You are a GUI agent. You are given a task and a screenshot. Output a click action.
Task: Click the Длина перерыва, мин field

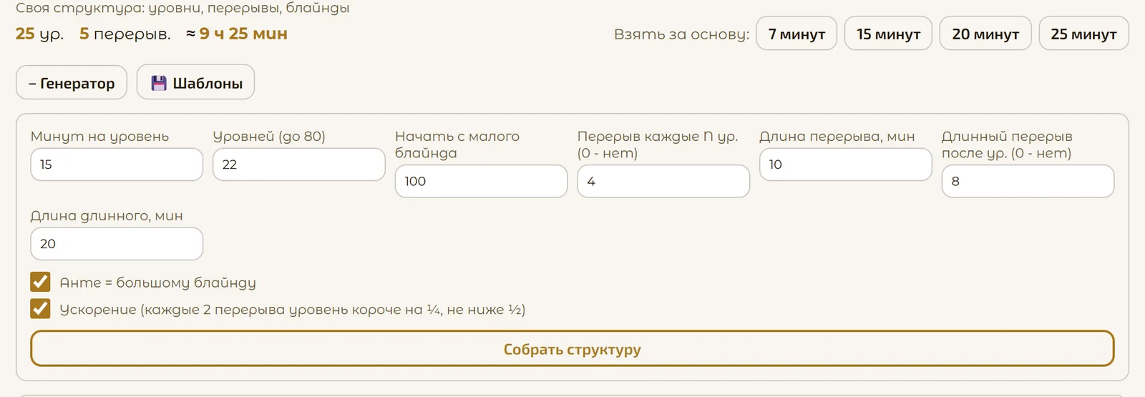[x=845, y=165]
